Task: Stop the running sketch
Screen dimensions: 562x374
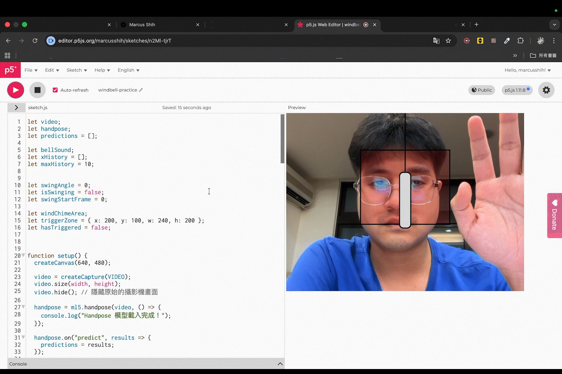Action: (37, 90)
